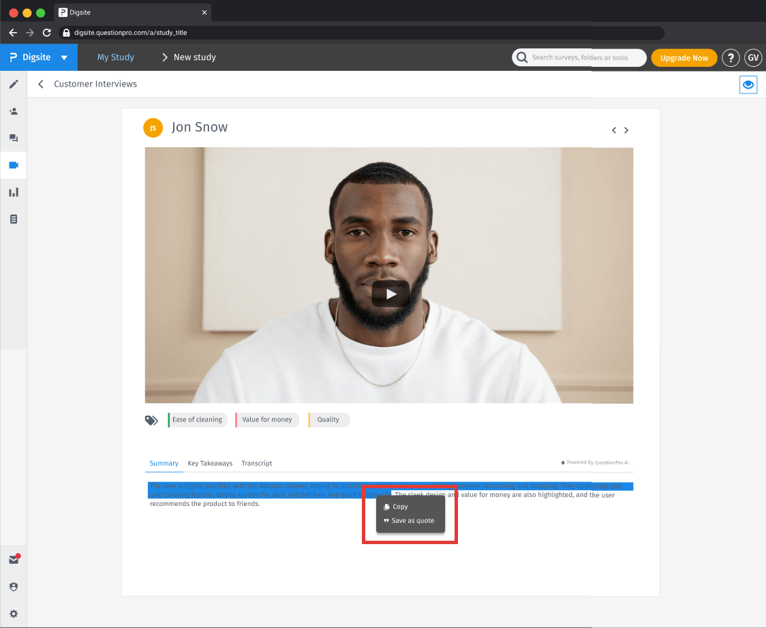Open the reports bar-chart icon
The image size is (766, 628).
pyautogui.click(x=14, y=192)
